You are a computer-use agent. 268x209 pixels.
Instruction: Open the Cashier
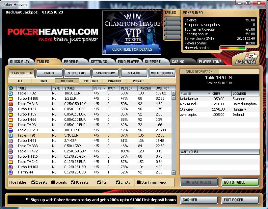(199, 200)
